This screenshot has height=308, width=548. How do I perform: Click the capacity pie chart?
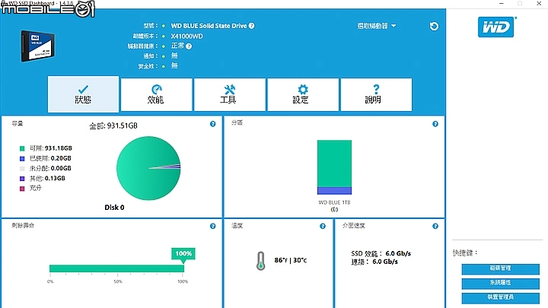pos(148,168)
